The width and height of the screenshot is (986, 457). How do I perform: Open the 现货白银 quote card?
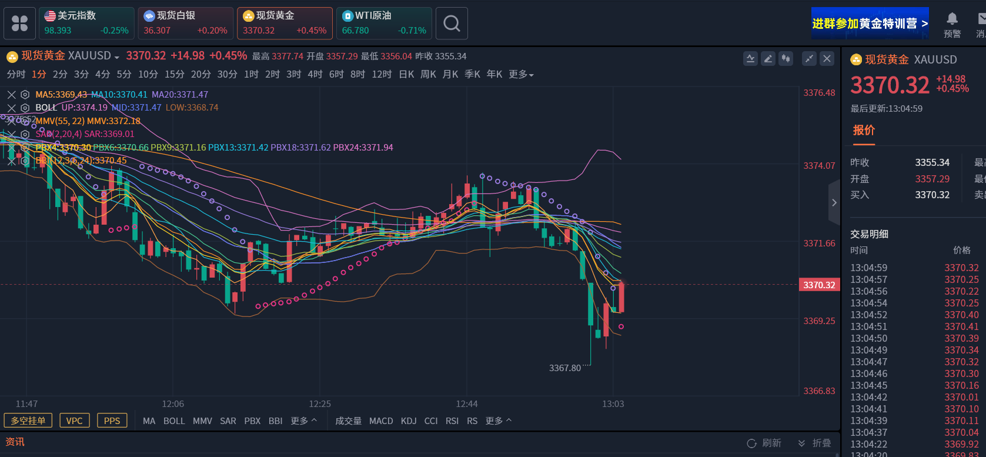186,24
